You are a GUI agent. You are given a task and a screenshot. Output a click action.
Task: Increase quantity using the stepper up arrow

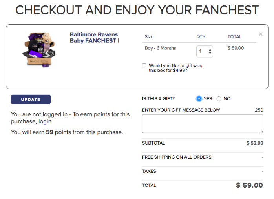coord(210,50)
